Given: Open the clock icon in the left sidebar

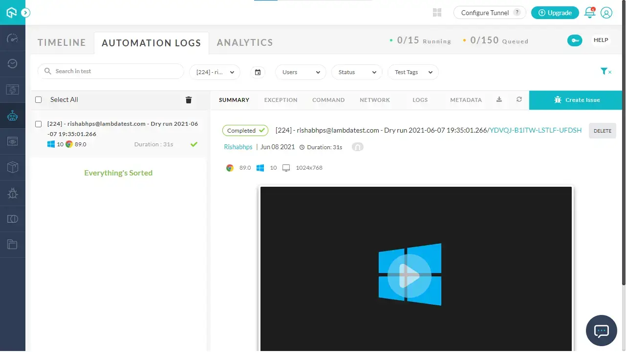Looking at the screenshot, I should (x=13, y=63).
